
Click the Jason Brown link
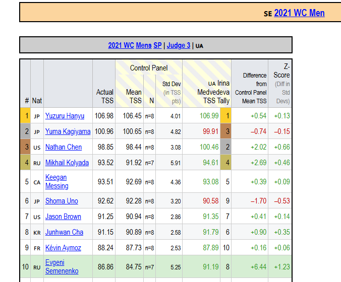coord(63,217)
